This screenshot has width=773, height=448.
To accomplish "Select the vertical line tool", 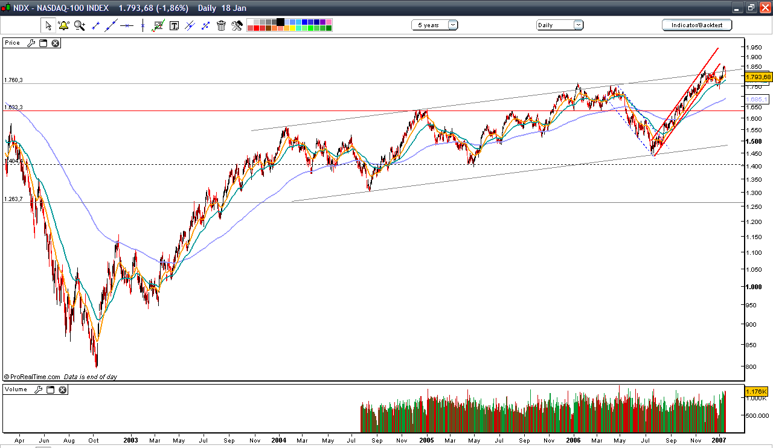I will 143,25.
